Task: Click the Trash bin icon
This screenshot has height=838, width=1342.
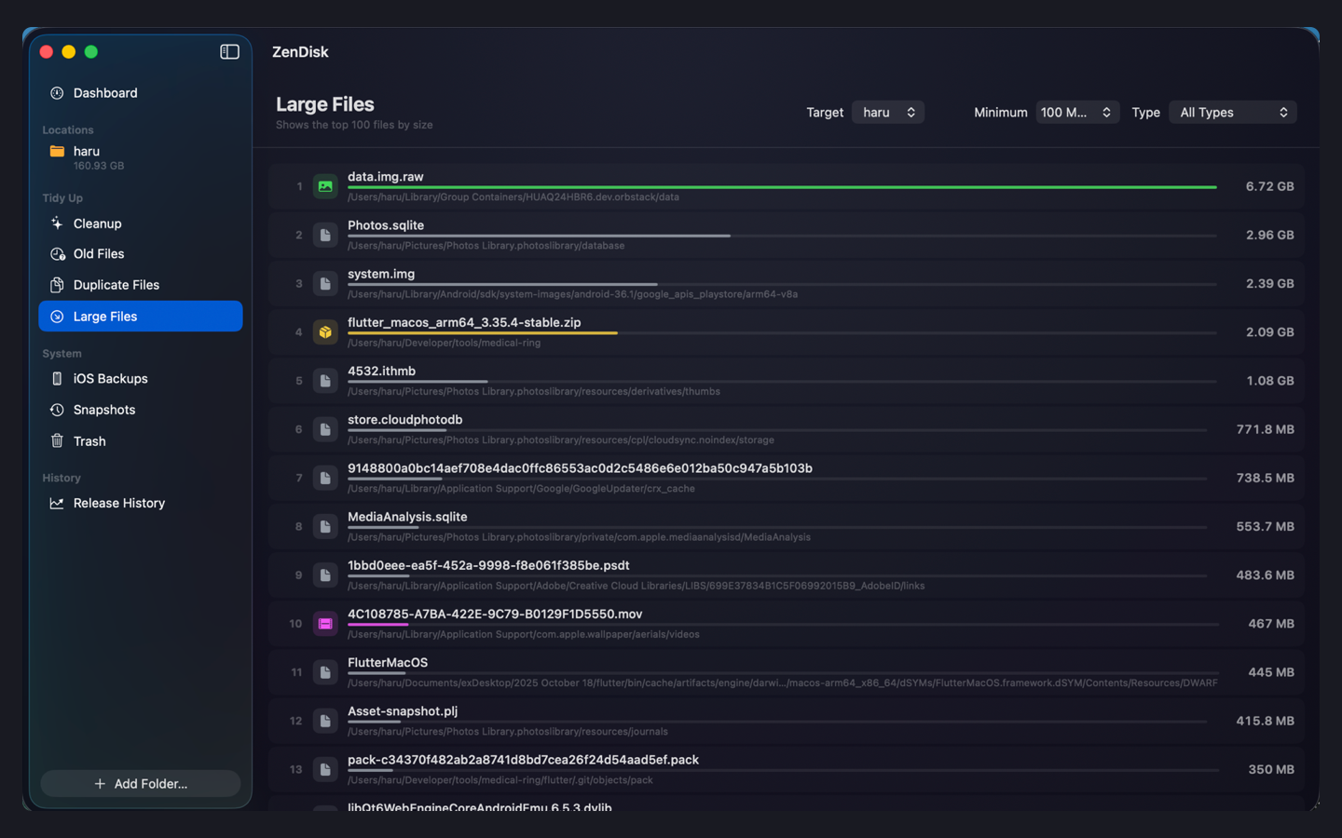Action: coord(57,441)
